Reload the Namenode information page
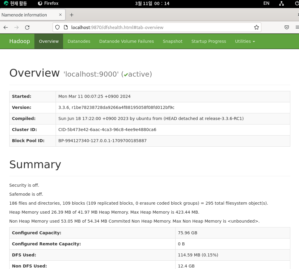 [x=27, y=28]
